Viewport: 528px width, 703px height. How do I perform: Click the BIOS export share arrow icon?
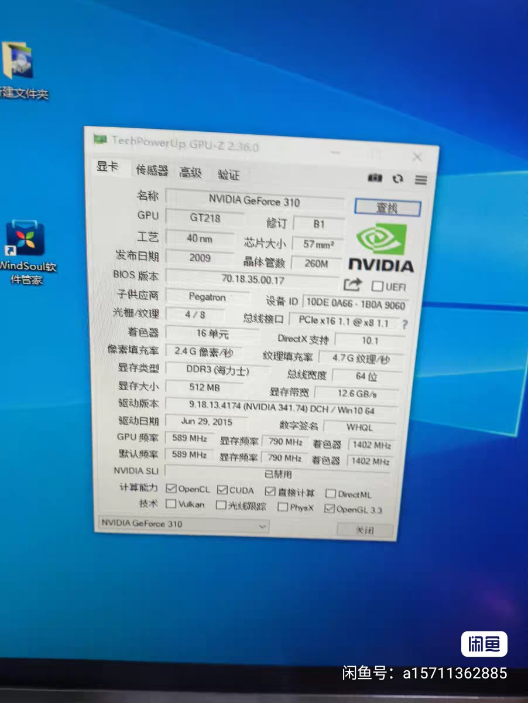(352, 285)
